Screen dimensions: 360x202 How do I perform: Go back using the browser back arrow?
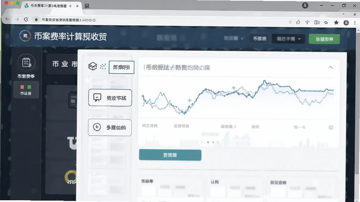click(7, 19)
